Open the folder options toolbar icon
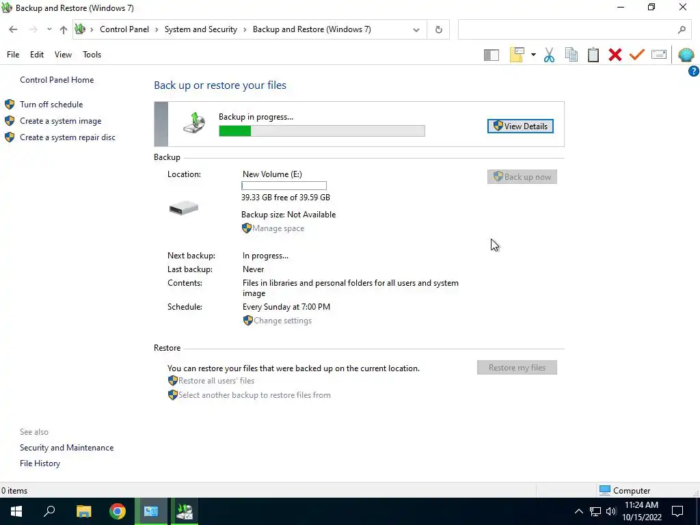This screenshot has height=525, width=700. (x=517, y=55)
